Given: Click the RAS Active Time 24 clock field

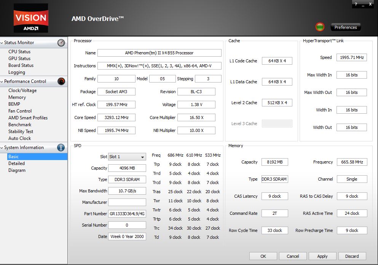Looking at the screenshot, I should (x=352, y=213).
